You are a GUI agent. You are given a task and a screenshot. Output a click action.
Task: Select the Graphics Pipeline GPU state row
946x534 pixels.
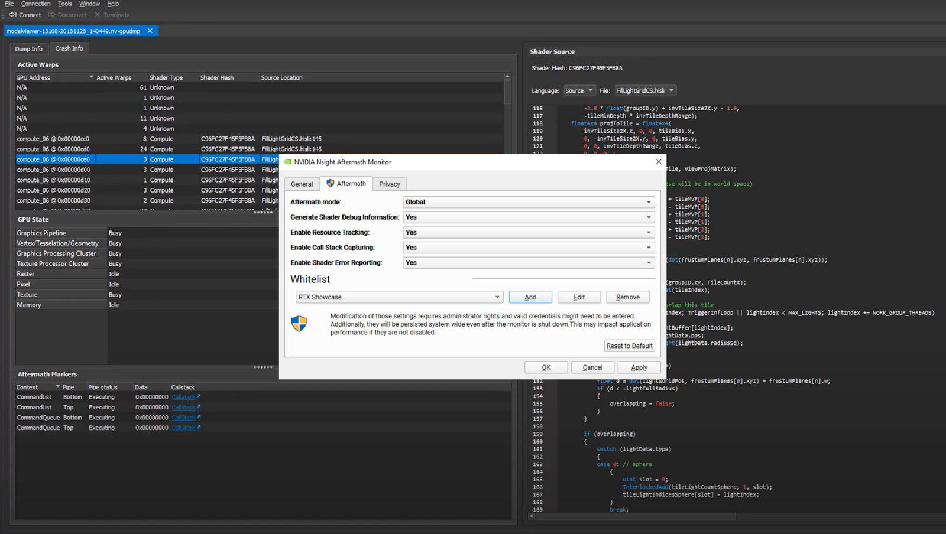pyautogui.click(x=147, y=233)
